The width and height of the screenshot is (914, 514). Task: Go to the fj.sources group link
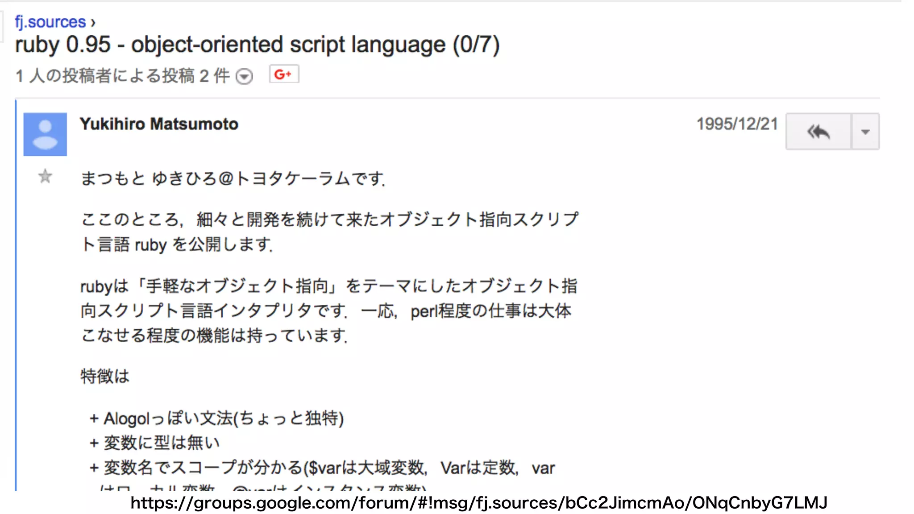(x=50, y=22)
